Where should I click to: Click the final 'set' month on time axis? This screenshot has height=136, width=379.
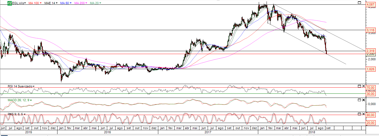coord(328,129)
